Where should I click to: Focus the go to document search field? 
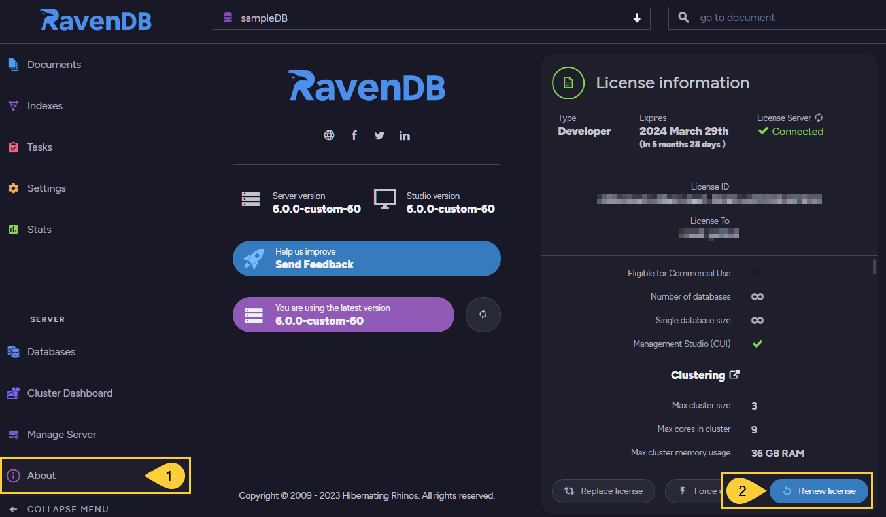point(777,18)
